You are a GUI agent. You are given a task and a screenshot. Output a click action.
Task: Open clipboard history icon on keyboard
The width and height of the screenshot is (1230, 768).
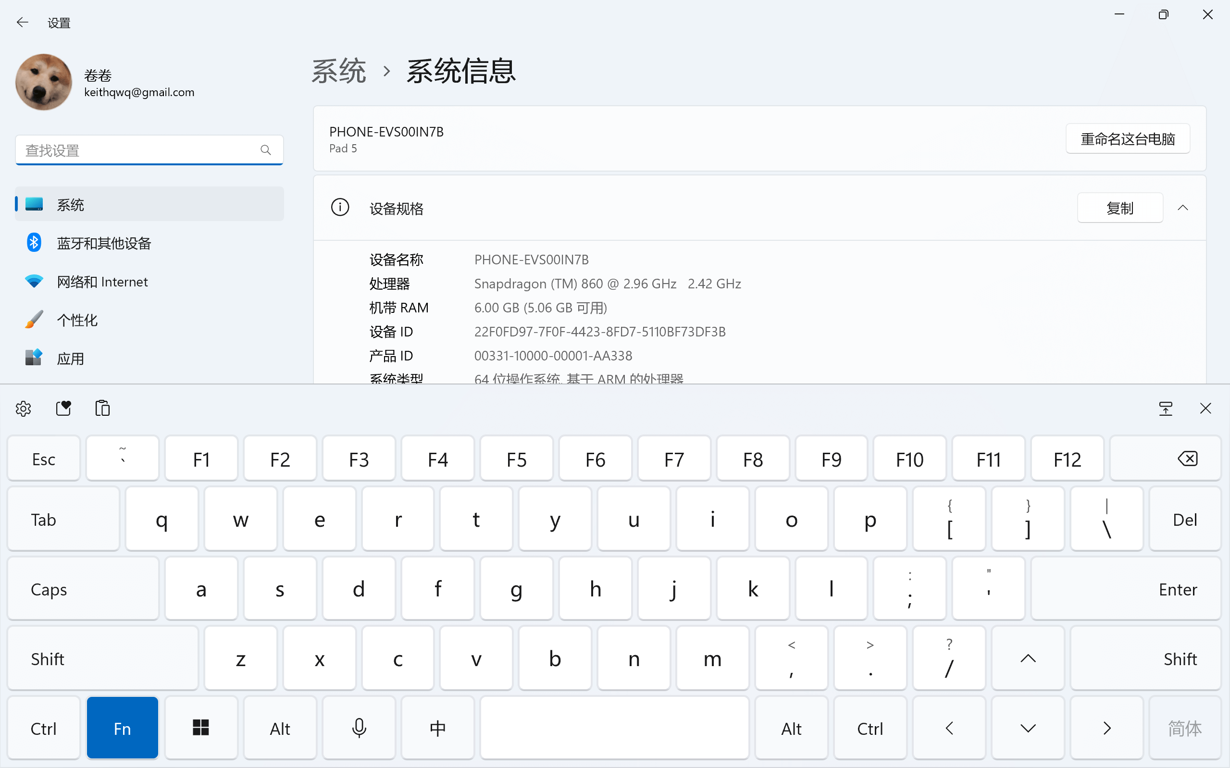[x=102, y=409]
